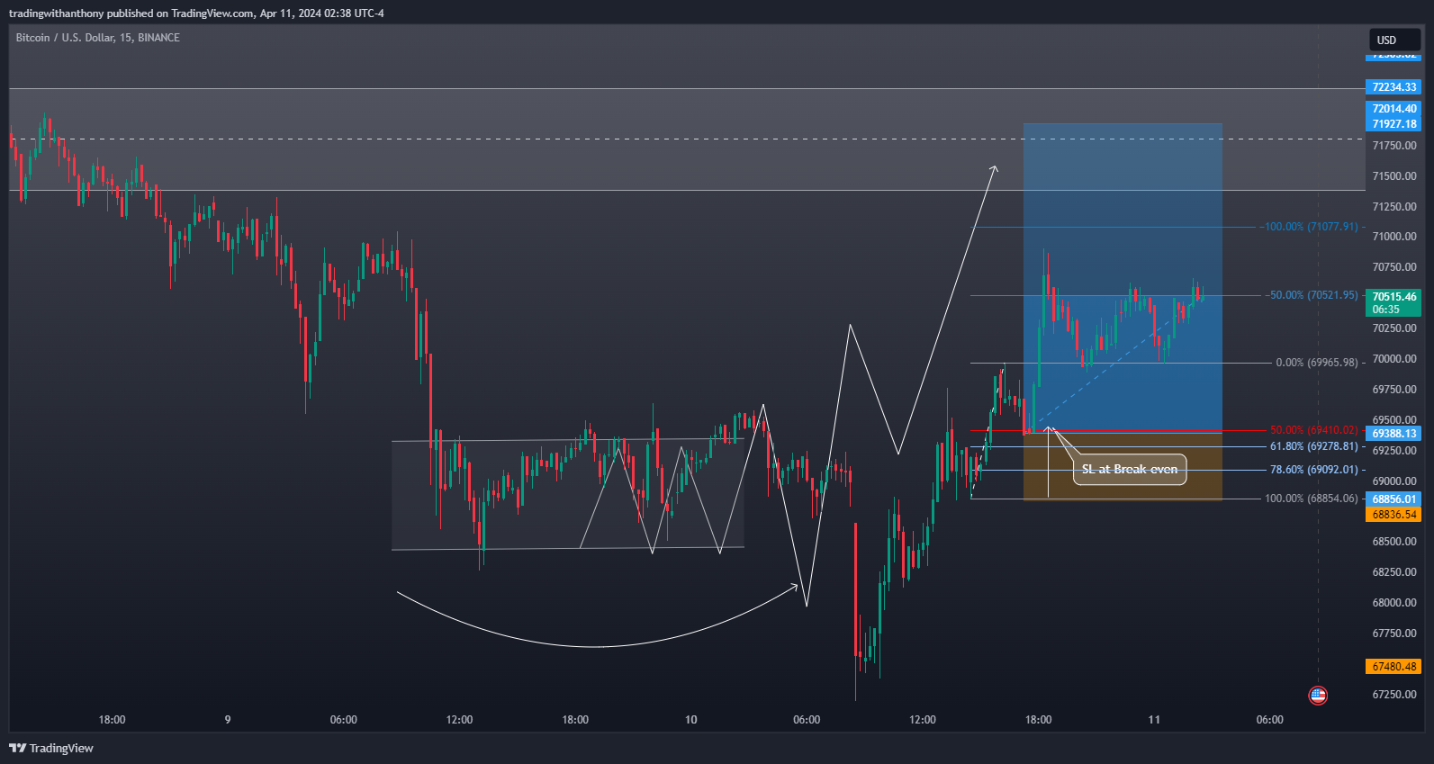Click the 78.60% (69092.01) Fibonacci label
Viewport: 1434px width, 764px height.
point(1313,470)
